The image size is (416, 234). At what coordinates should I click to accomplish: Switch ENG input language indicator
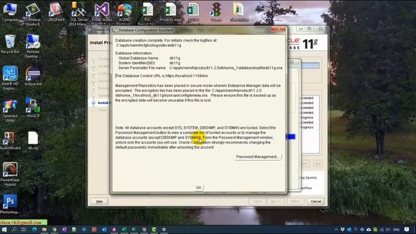tap(396, 229)
